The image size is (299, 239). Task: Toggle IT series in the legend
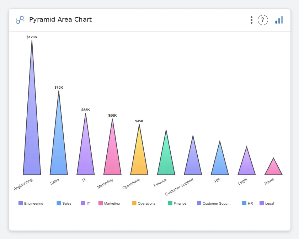(85, 203)
